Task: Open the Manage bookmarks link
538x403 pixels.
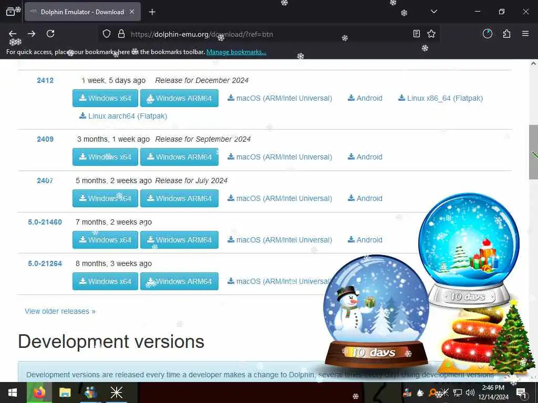Action: click(x=236, y=52)
